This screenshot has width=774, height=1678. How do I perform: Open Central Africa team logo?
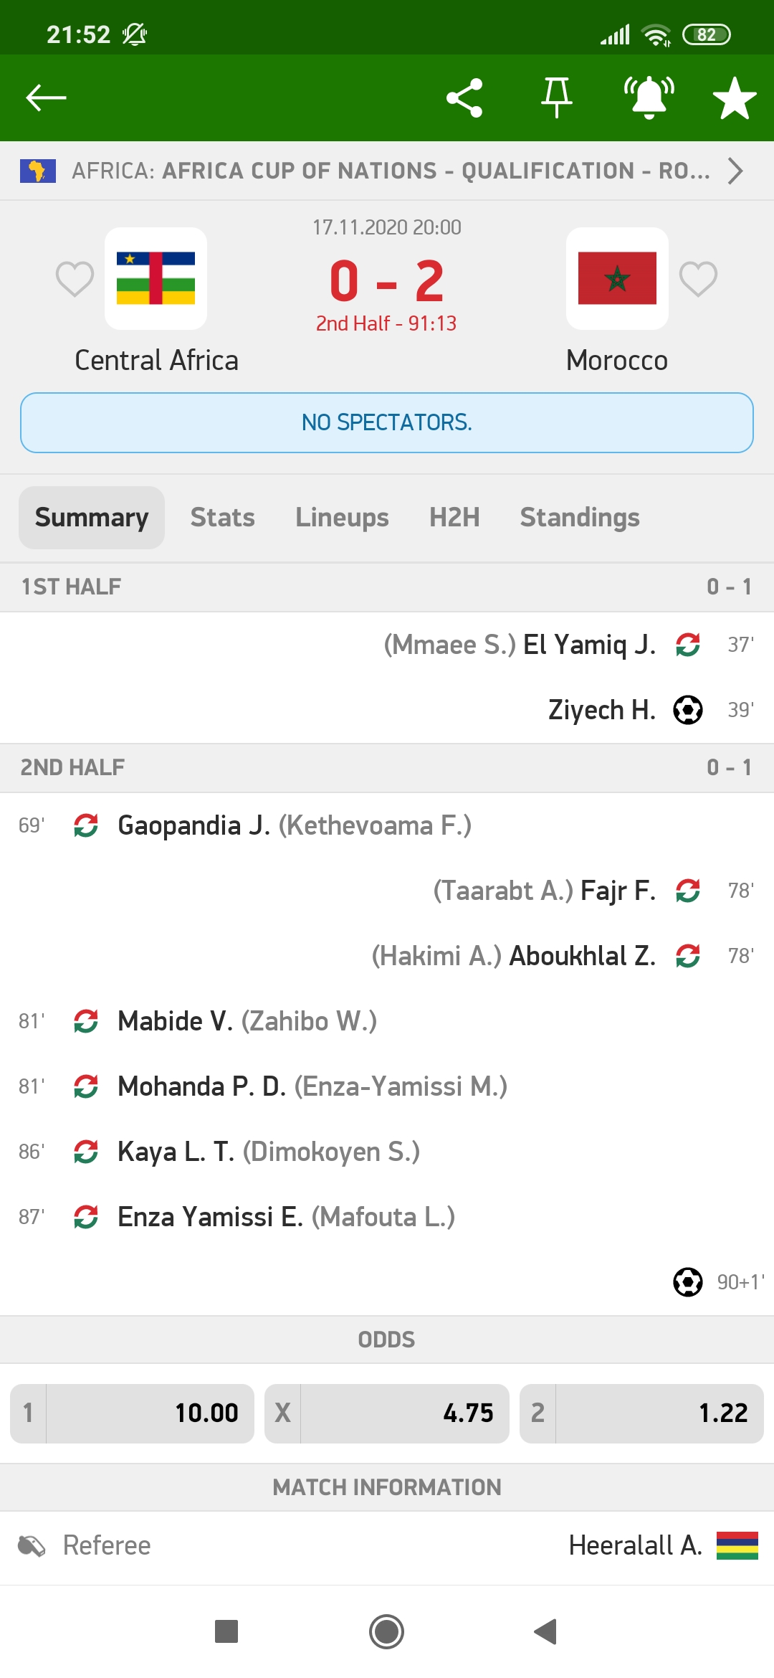(156, 278)
